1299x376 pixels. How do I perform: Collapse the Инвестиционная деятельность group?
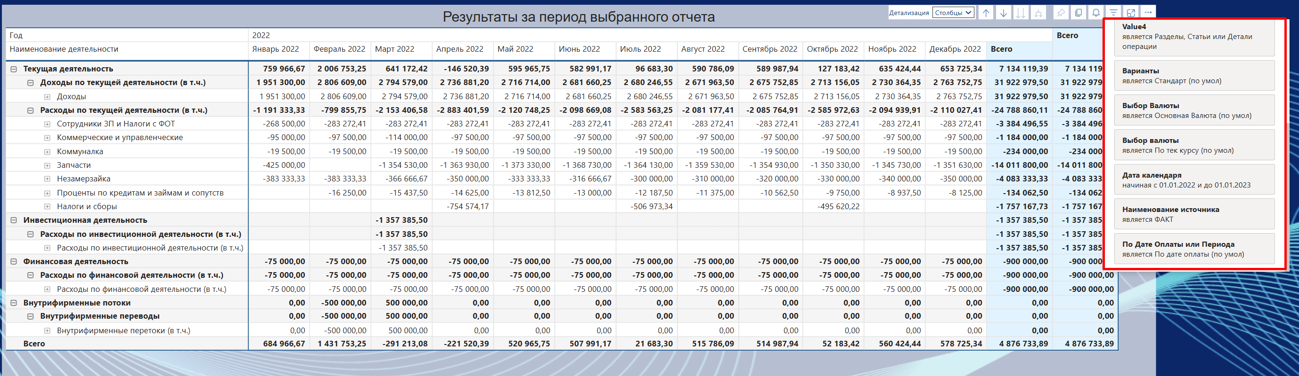(x=14, y=220)
